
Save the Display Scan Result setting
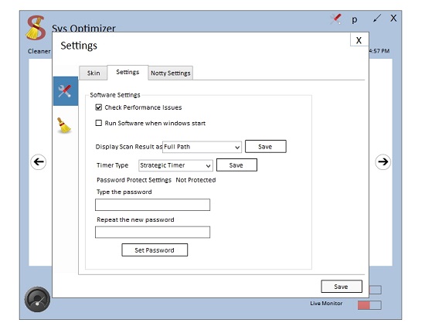coord(265,147)
